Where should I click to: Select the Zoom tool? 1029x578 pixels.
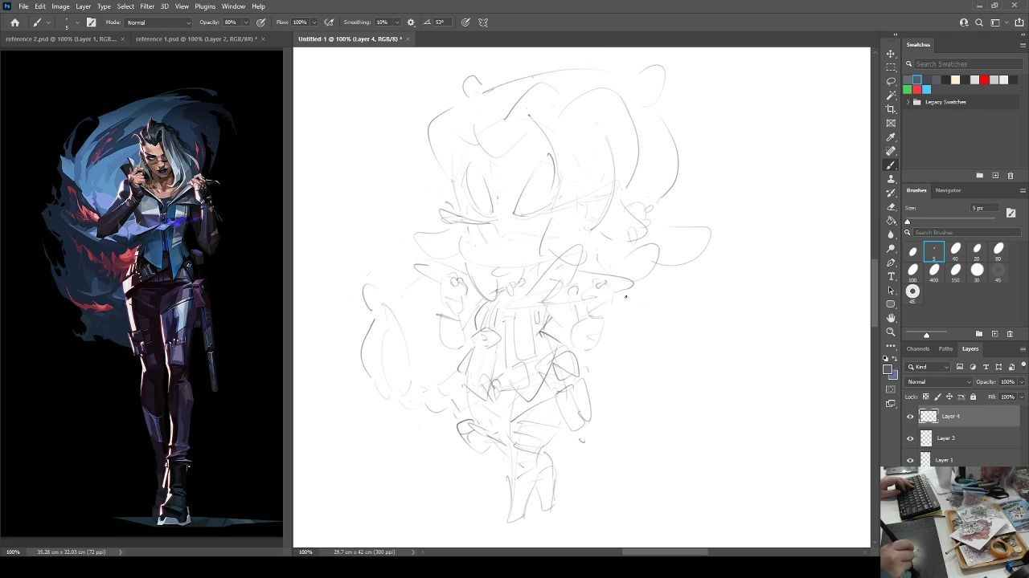pyautogui.click(x=891, y=332)
